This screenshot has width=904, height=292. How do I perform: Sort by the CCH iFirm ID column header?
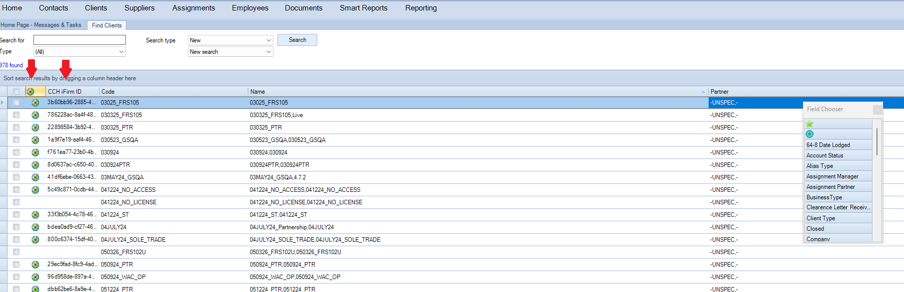72,92
